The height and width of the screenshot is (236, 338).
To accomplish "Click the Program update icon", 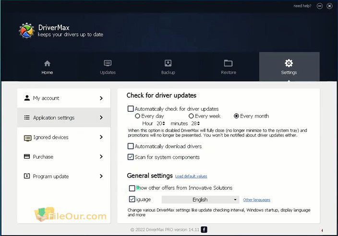I will pyautogui.click(x=27, y=176).
